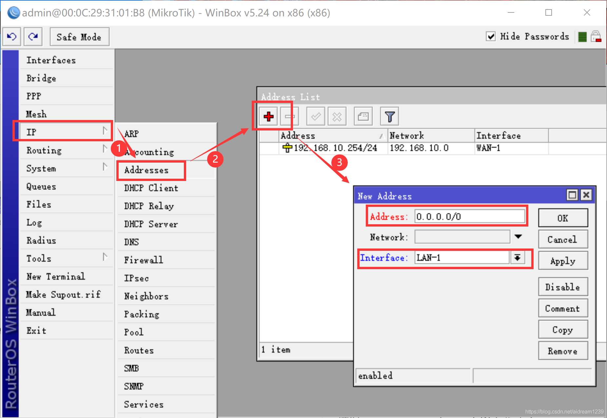Open Services in the IP submenu
This screenshot has height=418, width=607.
click(x=166, y=404)
